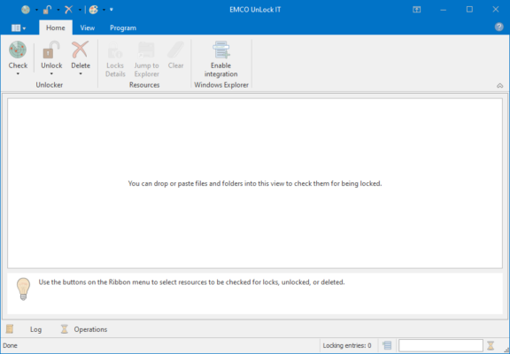Enable Windows Explorer integration
This screenshot has width=510, height=354.
tap(220, 59)
